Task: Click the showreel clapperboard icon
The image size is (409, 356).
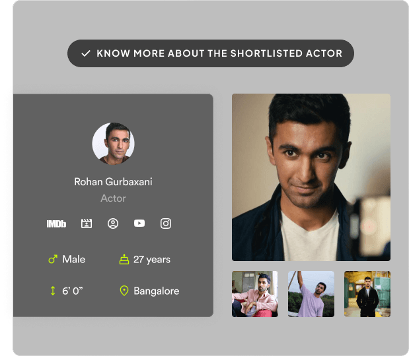Action: [x=86, y=223]
